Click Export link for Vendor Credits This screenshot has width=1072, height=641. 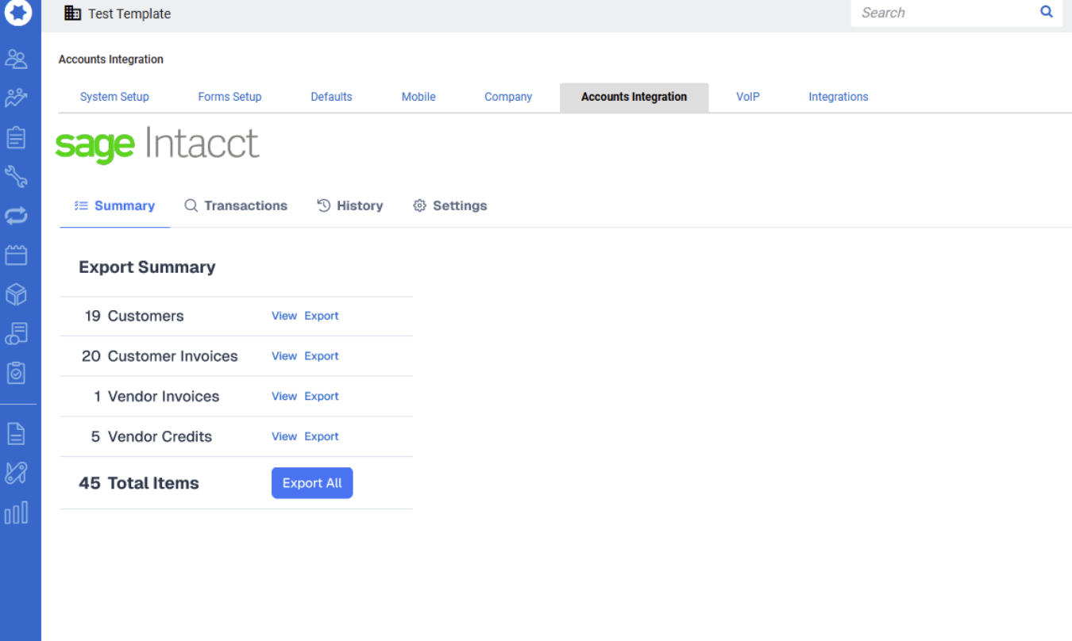click(322, 436)
